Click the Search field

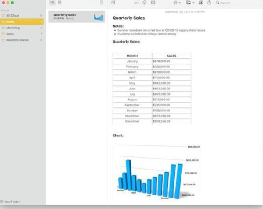click(237, 3)
